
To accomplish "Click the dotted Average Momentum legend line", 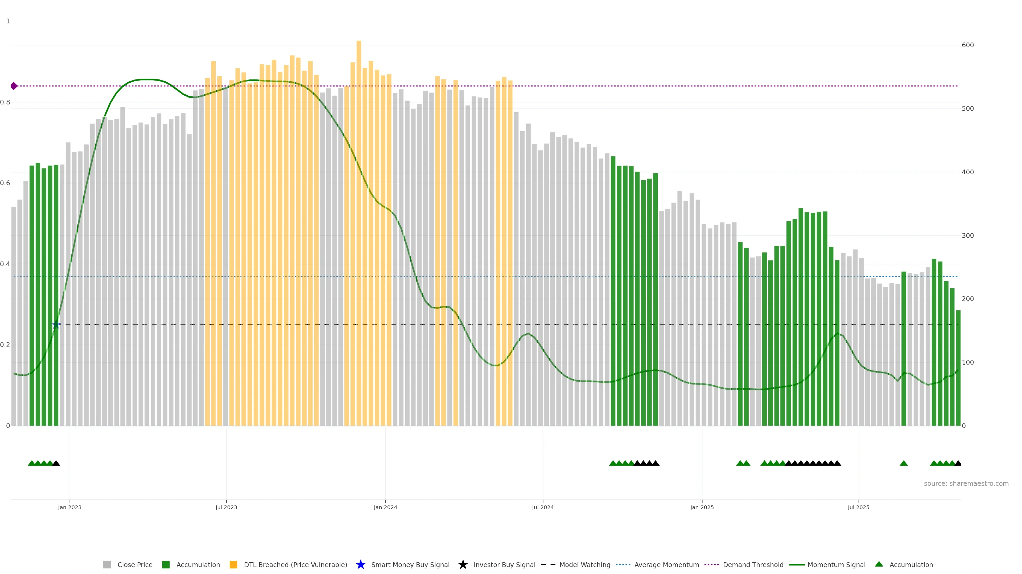I will point(623,564).
